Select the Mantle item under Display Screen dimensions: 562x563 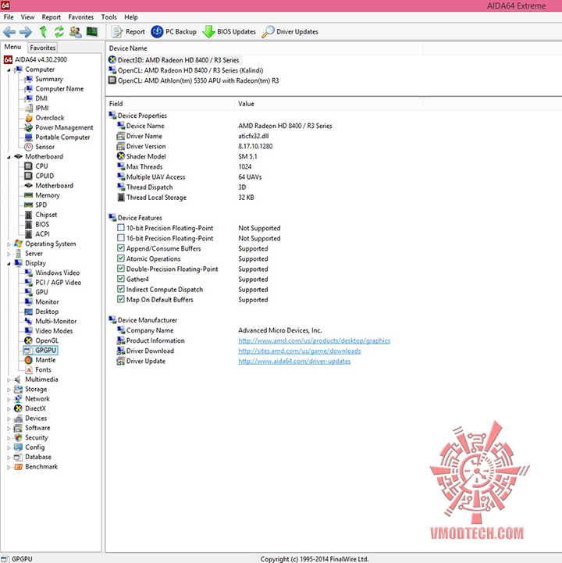45,360
